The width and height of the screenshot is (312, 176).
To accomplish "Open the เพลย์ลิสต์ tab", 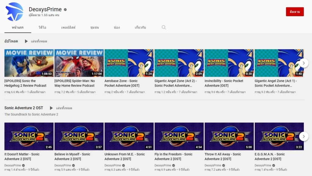I will pos(68,27).
